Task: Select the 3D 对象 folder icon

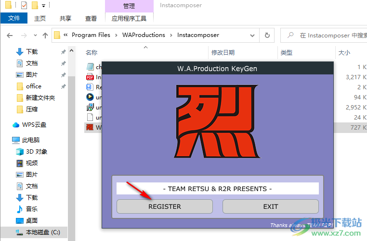Action: click(20, 152)
